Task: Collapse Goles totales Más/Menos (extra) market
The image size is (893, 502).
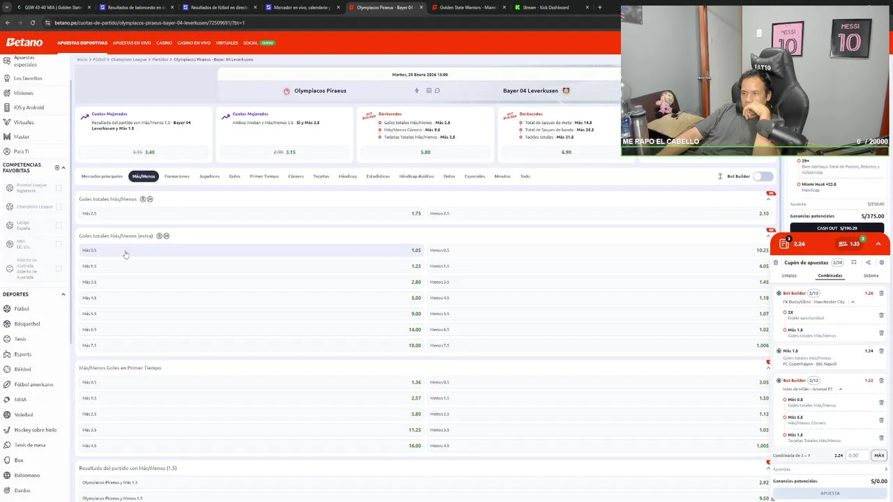Action: point(768,236)
